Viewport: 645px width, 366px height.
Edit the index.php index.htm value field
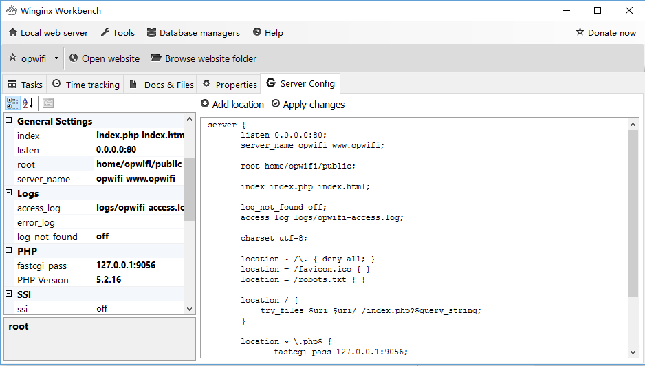click(140, 136)
